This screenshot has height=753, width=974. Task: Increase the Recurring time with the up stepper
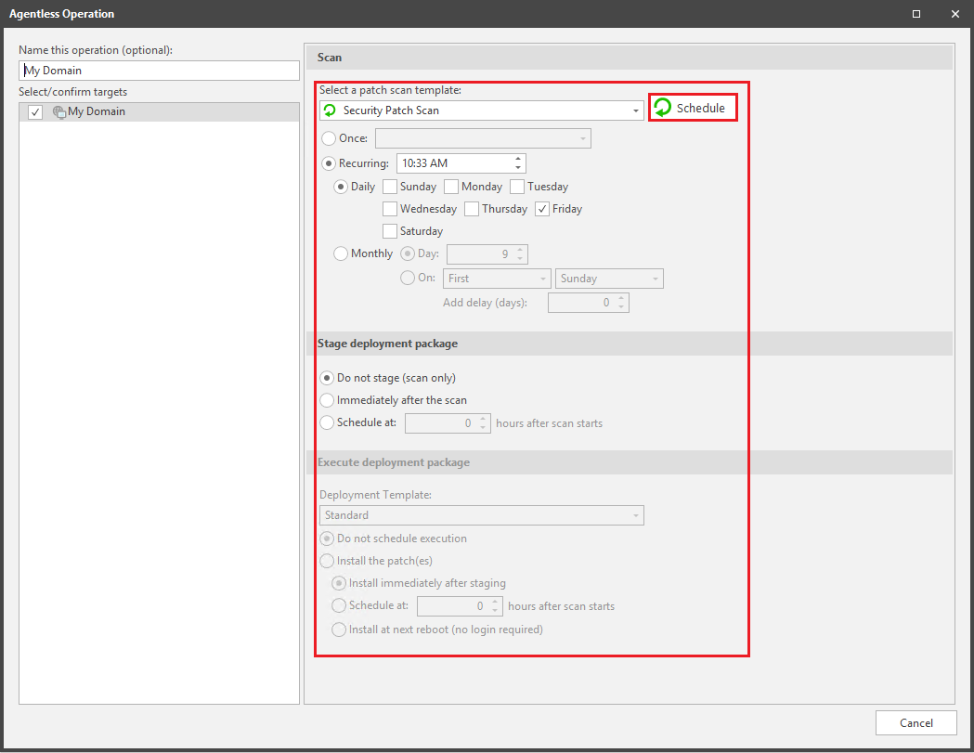(x=517, y=158)
